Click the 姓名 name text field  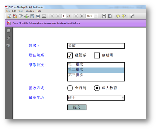click(x=96, y=46)
